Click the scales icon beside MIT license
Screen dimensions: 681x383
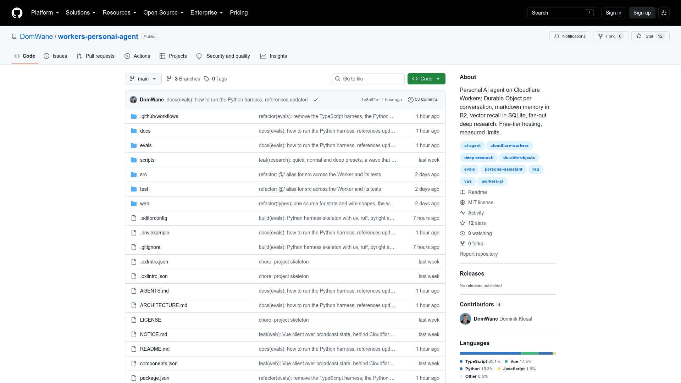pos(463,202)
